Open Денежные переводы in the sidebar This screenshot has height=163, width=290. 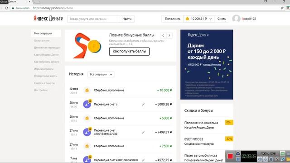point(47,48)
